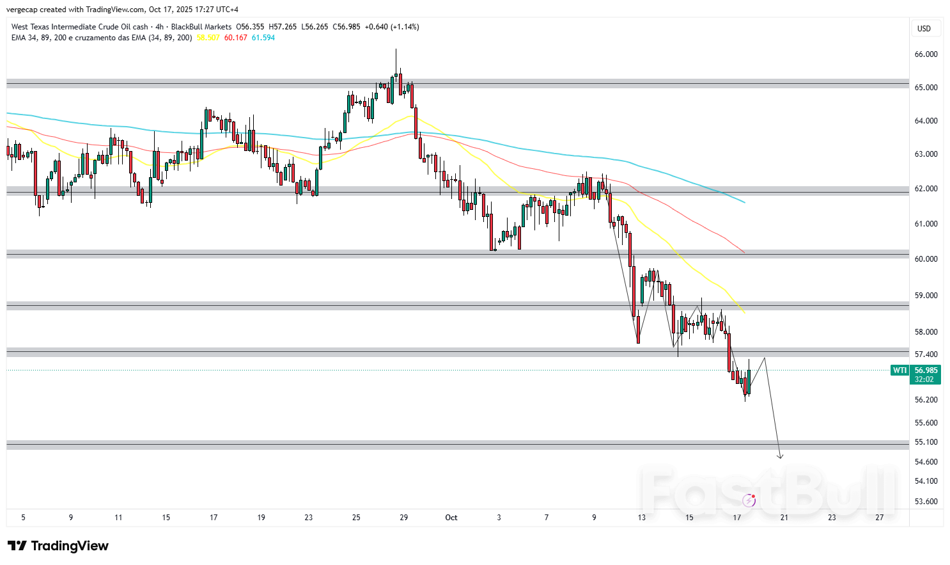Click the 65.000 level on price axis
Image resolution: width=950 pixels, height=565 pixels.
(926, 88)
